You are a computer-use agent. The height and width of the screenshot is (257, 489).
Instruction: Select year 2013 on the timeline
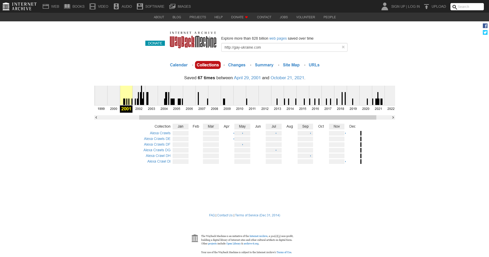point(278,109)
